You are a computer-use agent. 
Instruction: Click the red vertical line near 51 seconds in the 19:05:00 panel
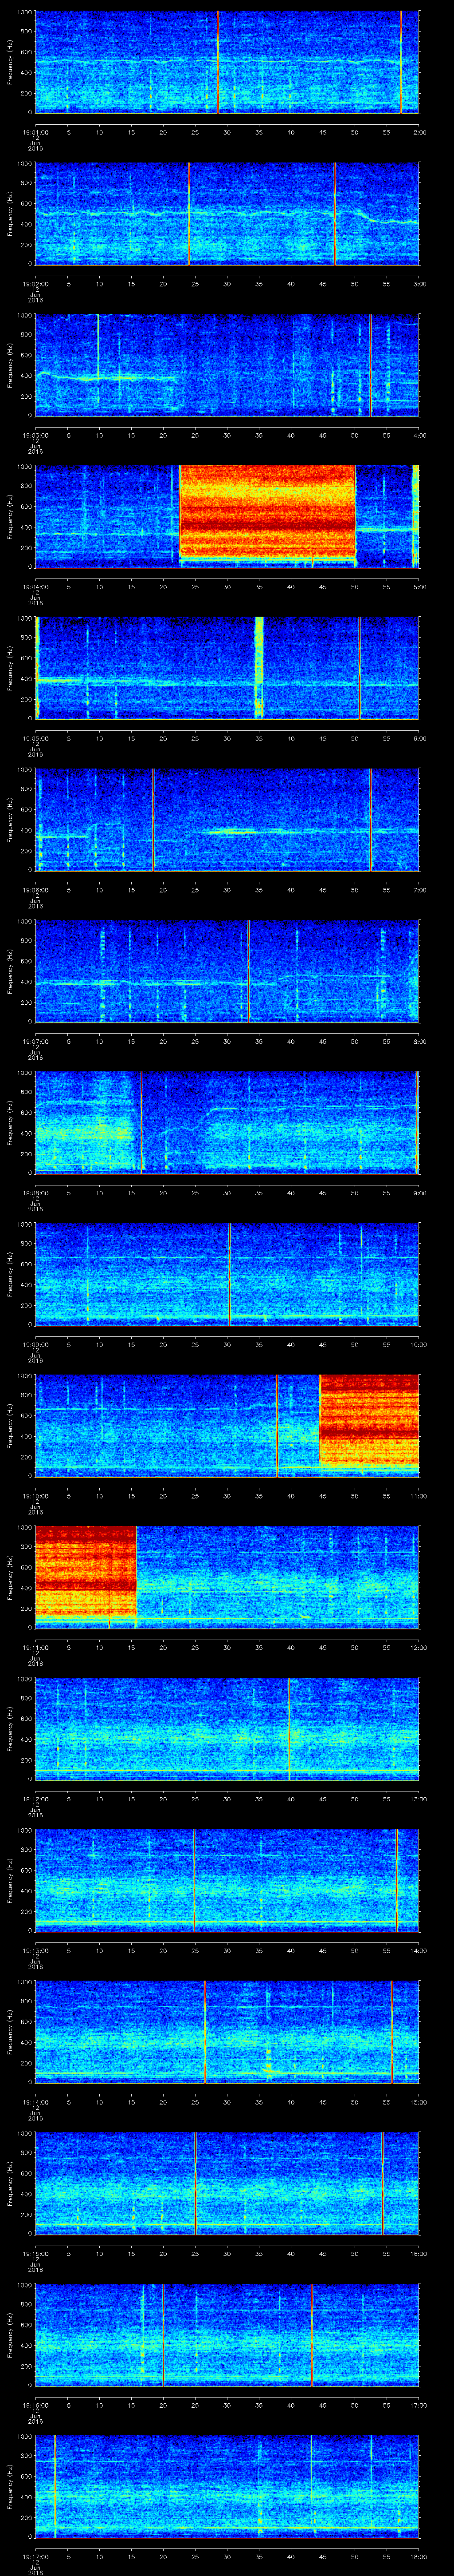click(359, 668)
